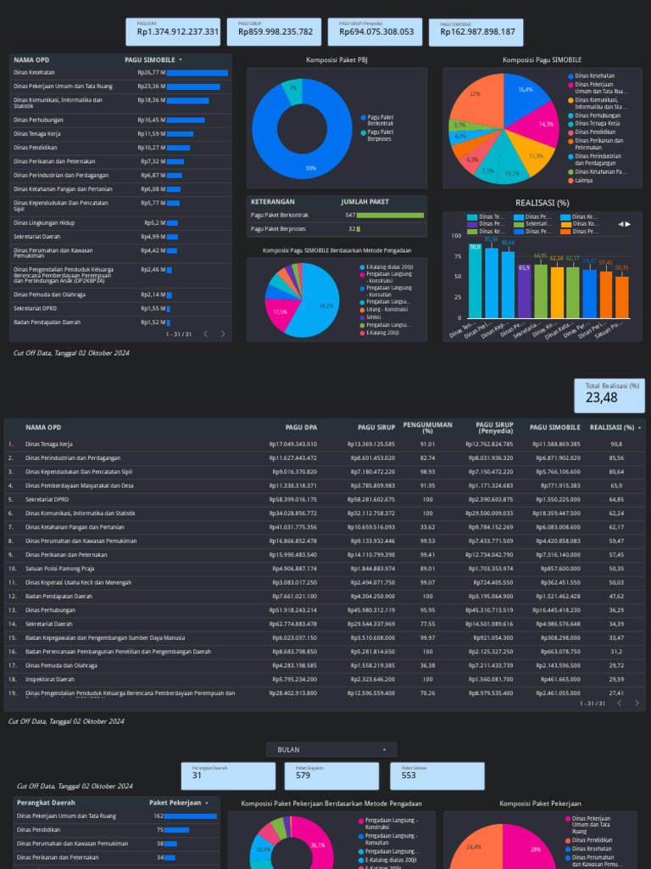
Task: Show previous legend entries in REALISASI chart
Action: (x=620, y=224)
